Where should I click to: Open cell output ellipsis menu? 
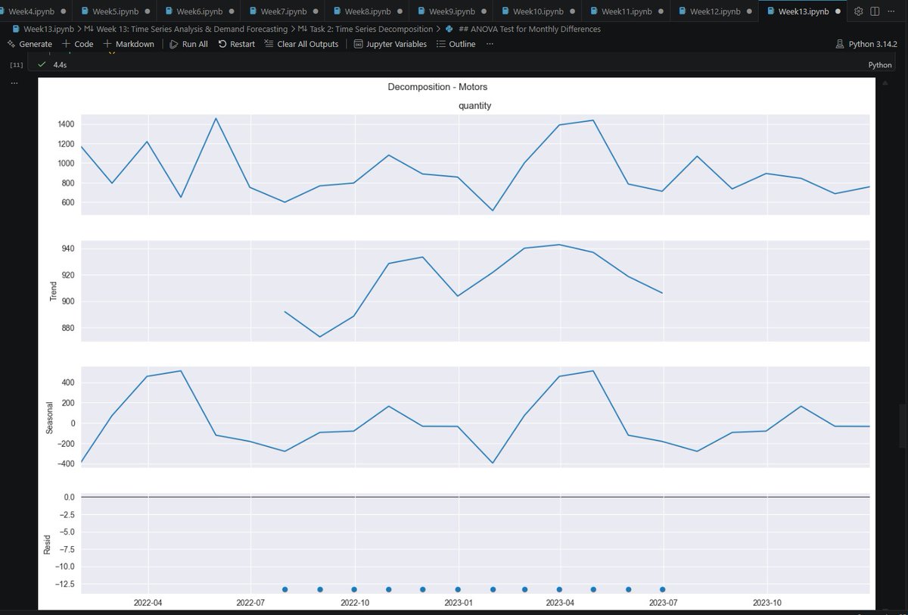[x=14, y=82]
